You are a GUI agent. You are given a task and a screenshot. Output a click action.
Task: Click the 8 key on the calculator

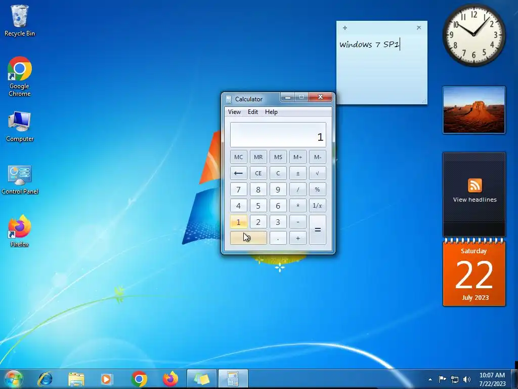(x=258, y=189)
